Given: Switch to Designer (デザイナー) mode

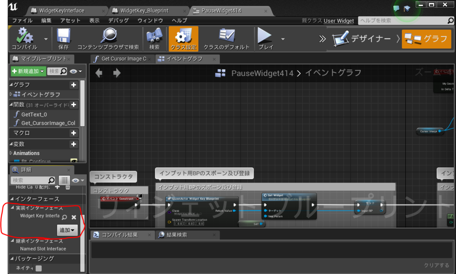Looking at the screenshot, I should pyautogui.click(x=362, y=39).
